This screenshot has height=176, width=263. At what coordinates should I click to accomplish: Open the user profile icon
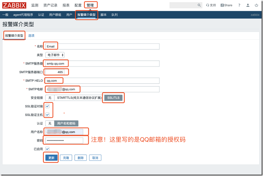click(x=248, y=5)
